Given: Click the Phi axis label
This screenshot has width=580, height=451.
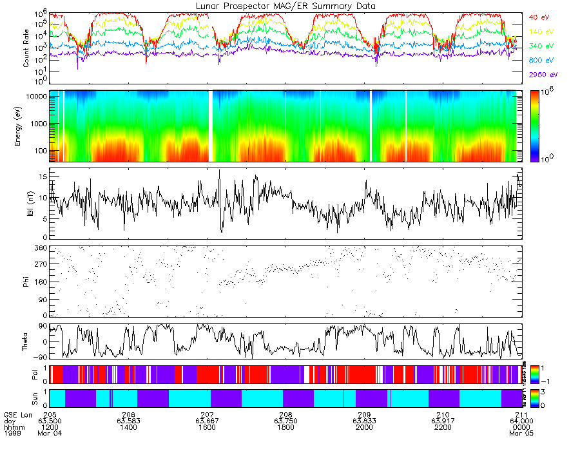Looking at the screenshot, I should pos(26,282).
